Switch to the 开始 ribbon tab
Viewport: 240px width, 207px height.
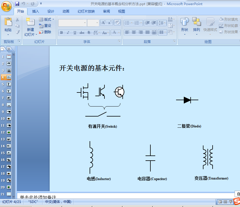pos(21,11)
